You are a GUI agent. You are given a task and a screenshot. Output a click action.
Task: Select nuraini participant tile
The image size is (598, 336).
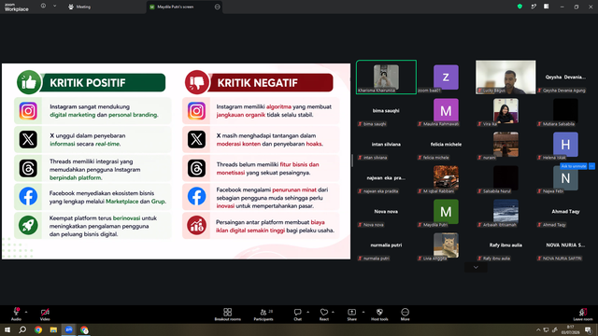505,145
